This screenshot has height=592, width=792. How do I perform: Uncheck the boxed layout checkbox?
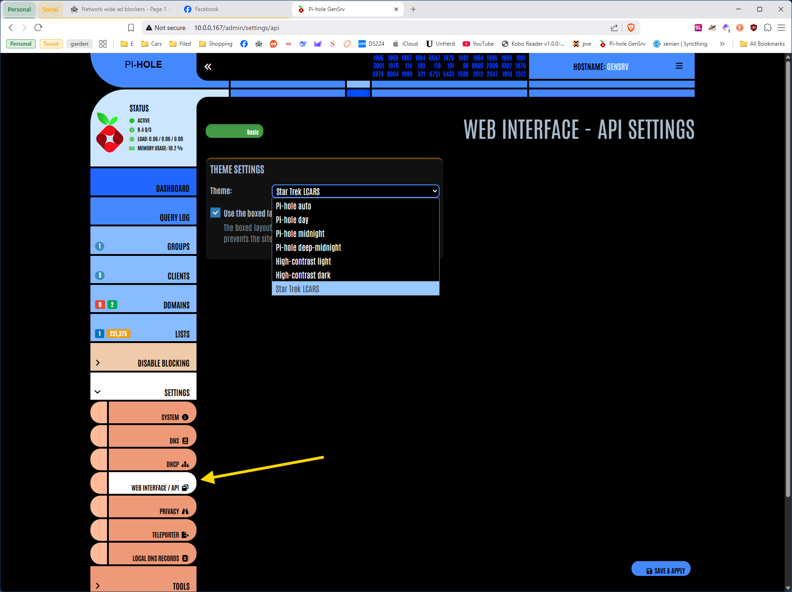point(215,213)
